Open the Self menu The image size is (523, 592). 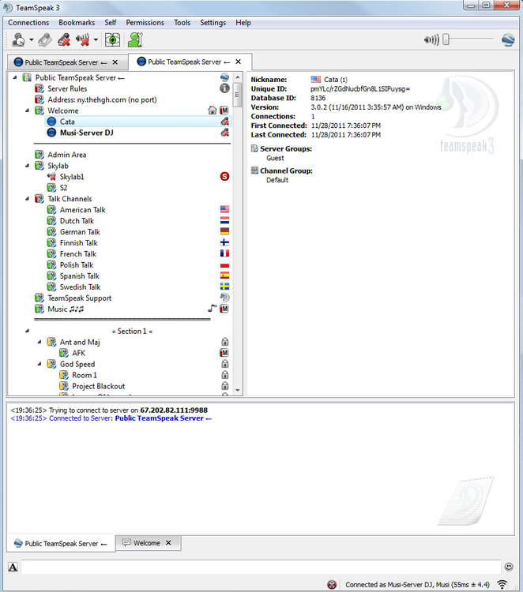111,23
